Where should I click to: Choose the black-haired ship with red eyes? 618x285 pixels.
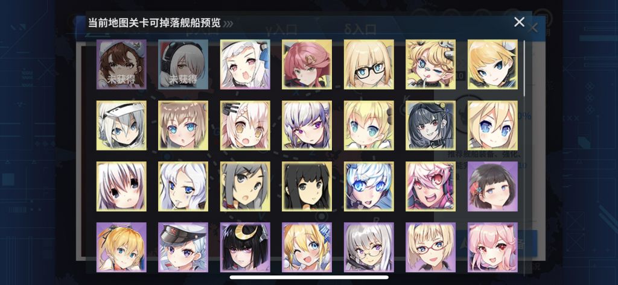(430, 125)
